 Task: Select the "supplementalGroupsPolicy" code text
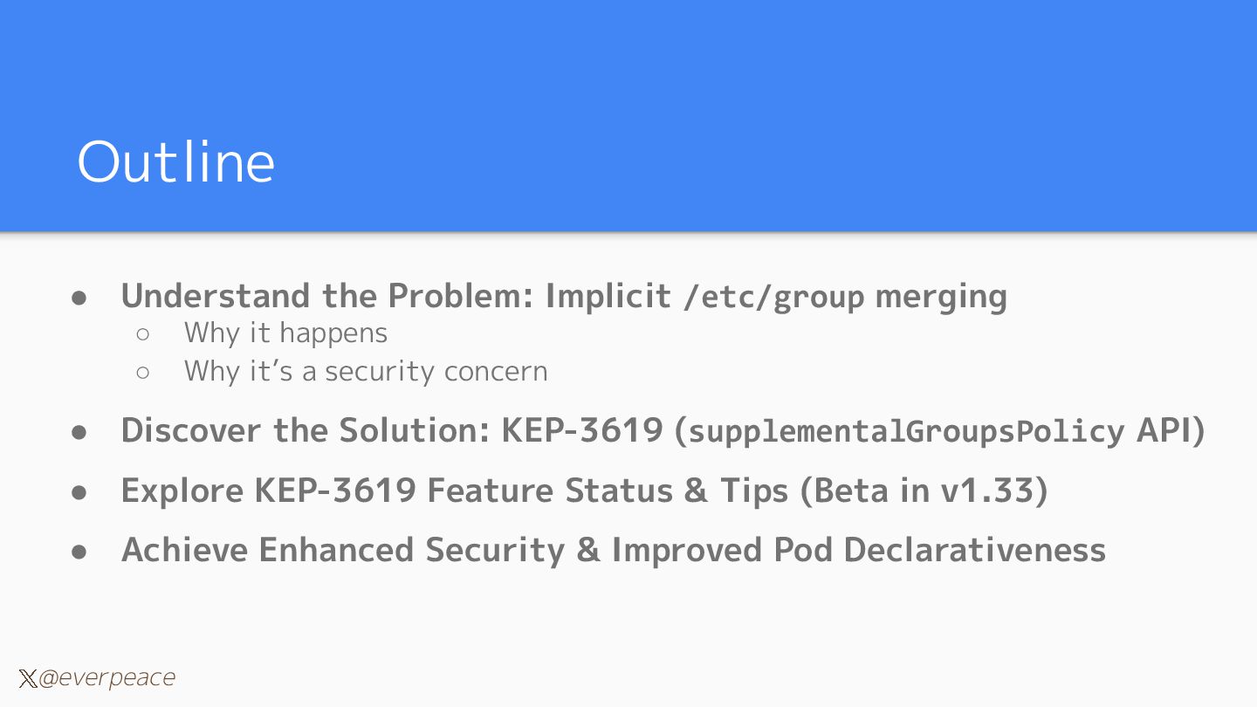tap(907, 431)
